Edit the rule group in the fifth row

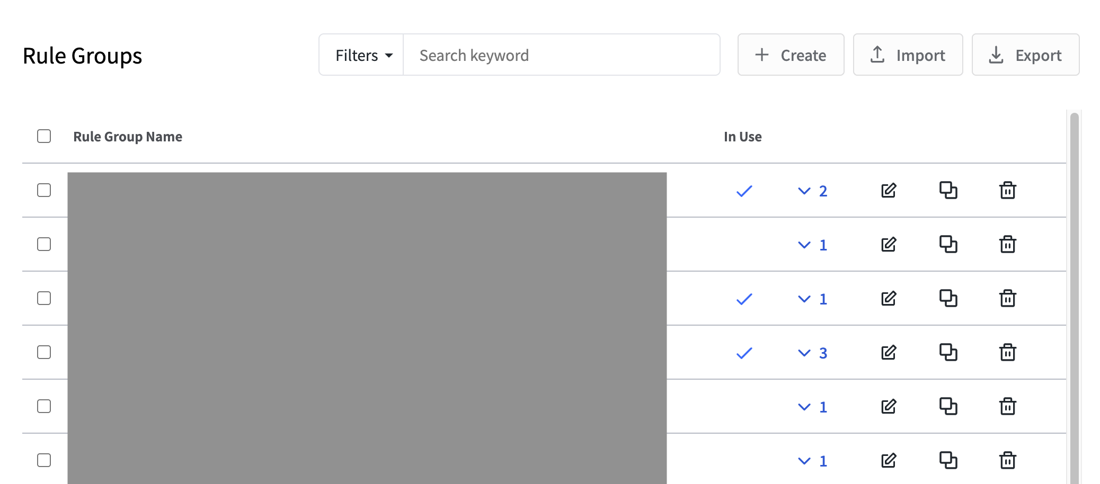(x=889, y=407)
